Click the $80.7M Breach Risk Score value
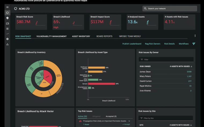 pyautogui.click(x=23, y=22)
